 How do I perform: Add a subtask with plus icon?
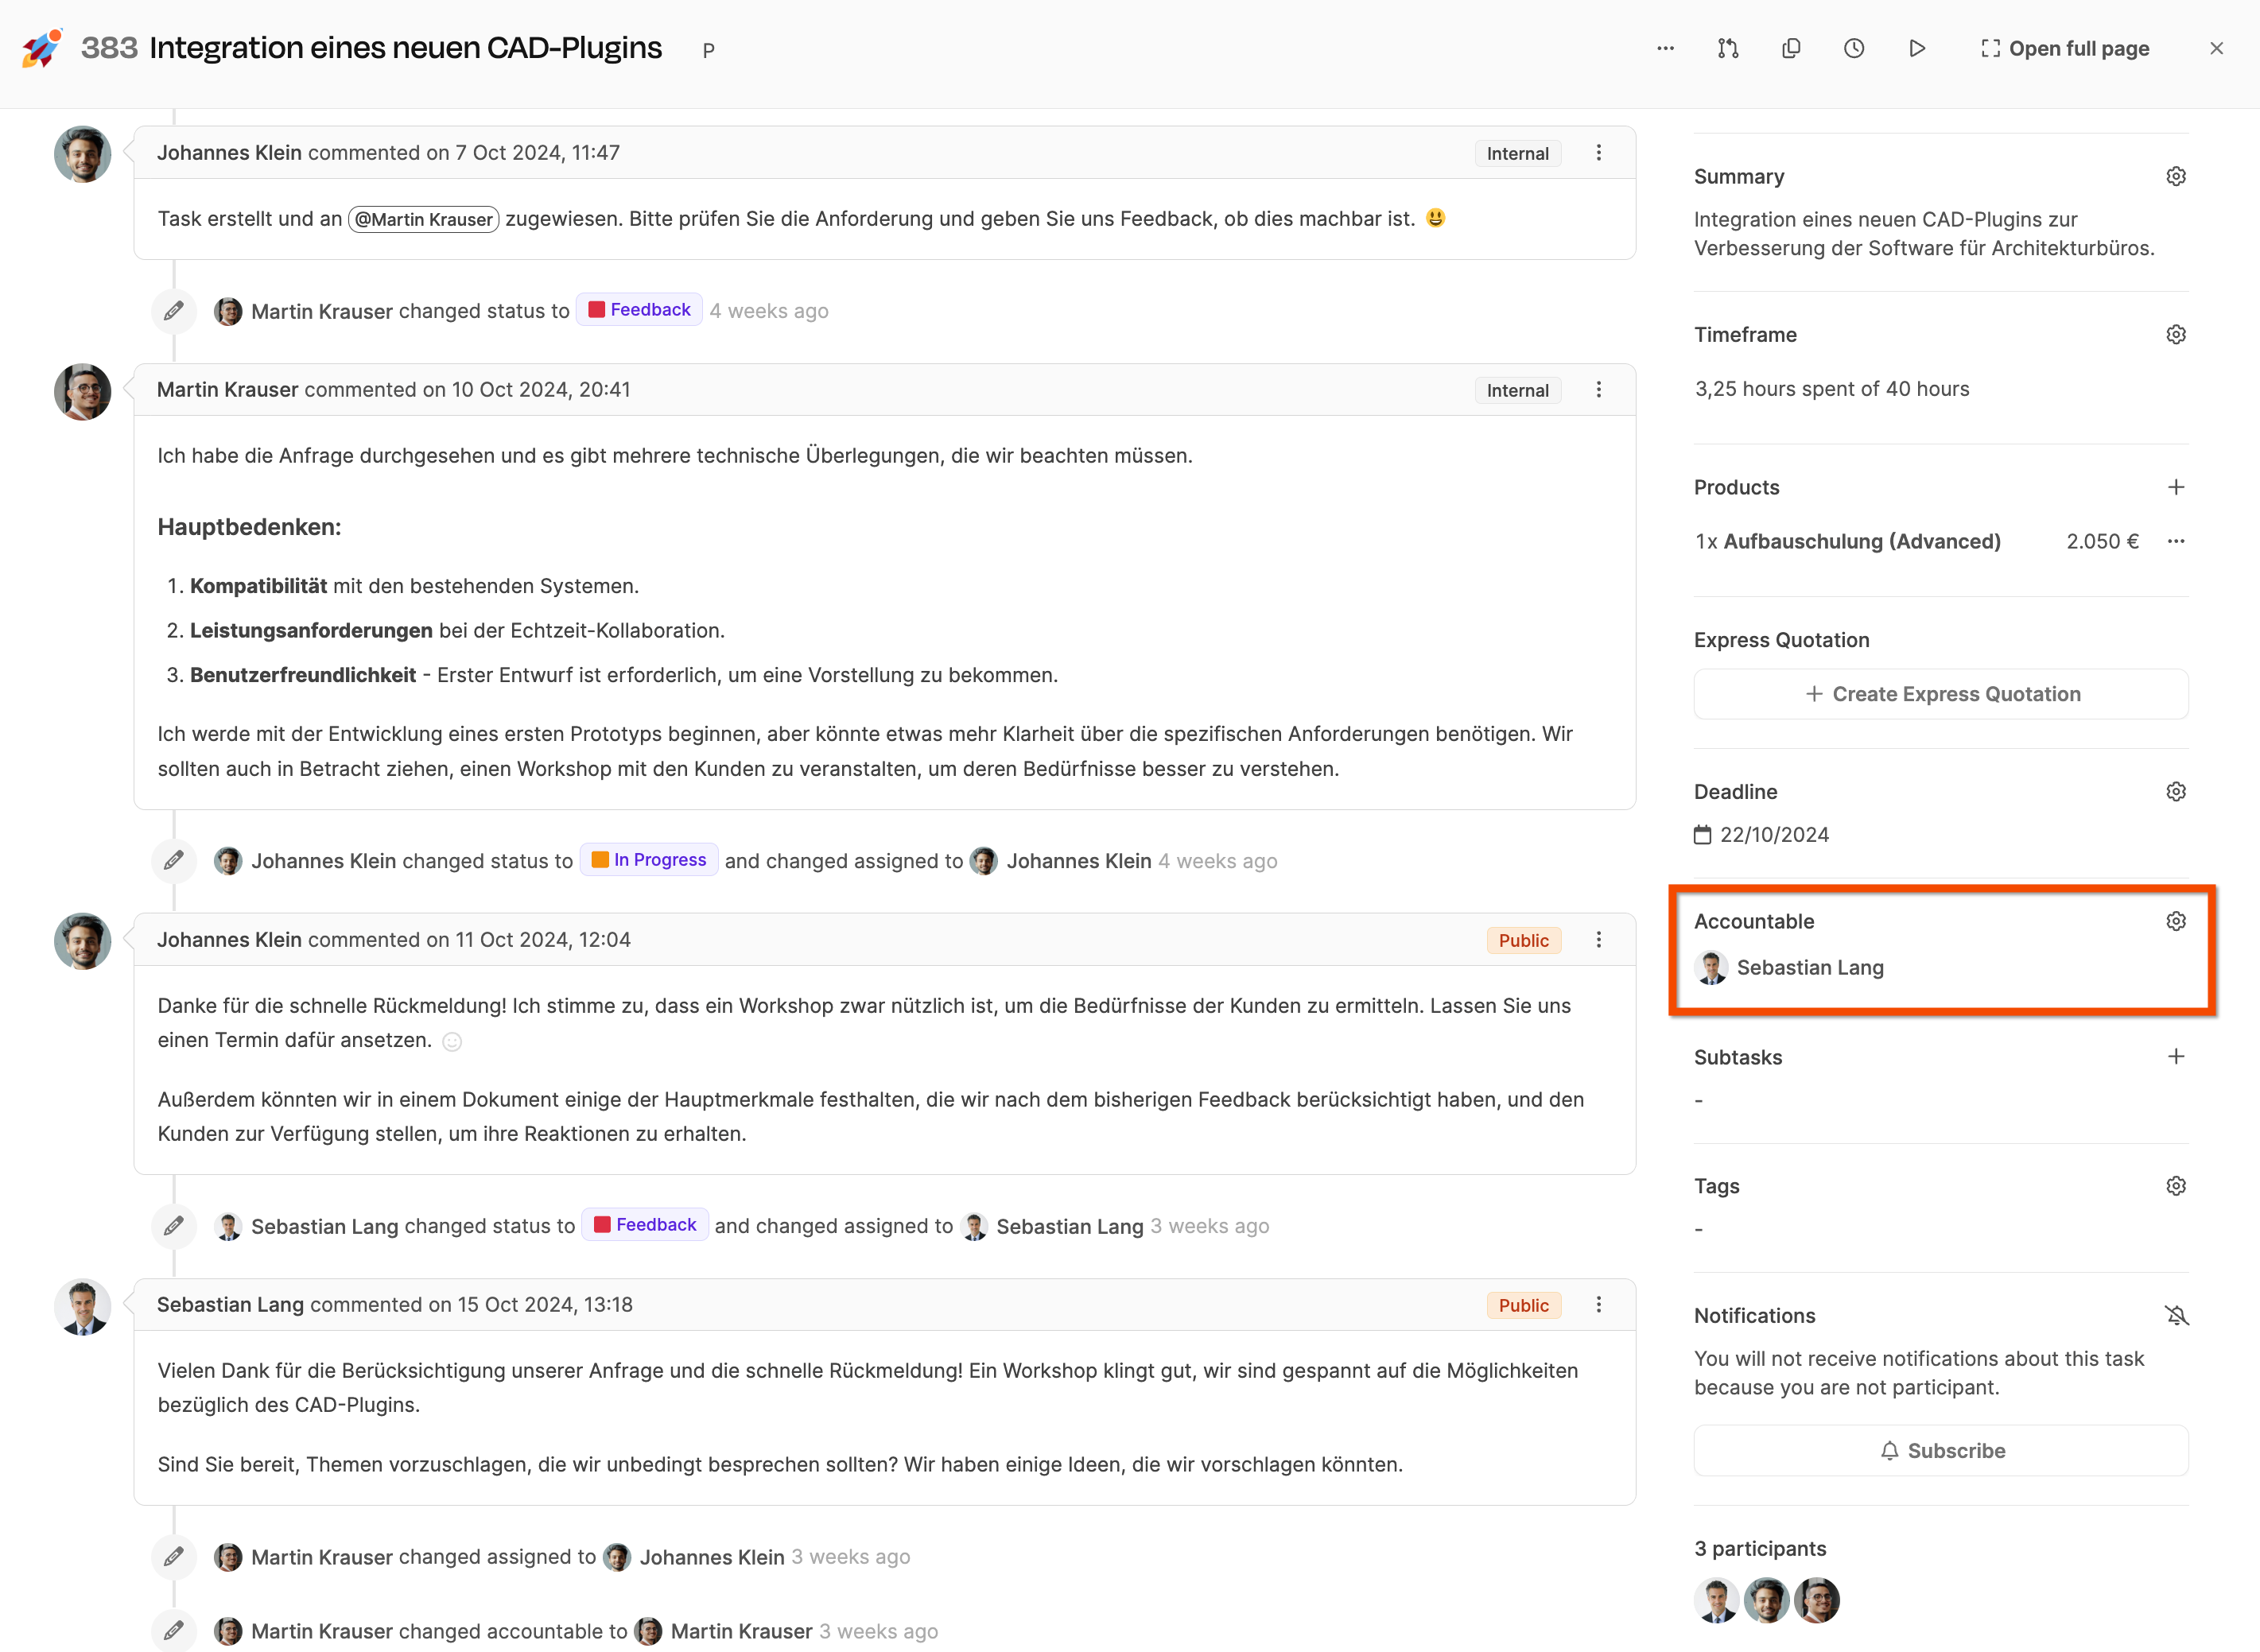coord(2176,1057)
